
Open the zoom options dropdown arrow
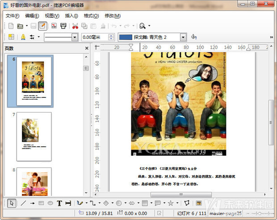click(149, 26)
